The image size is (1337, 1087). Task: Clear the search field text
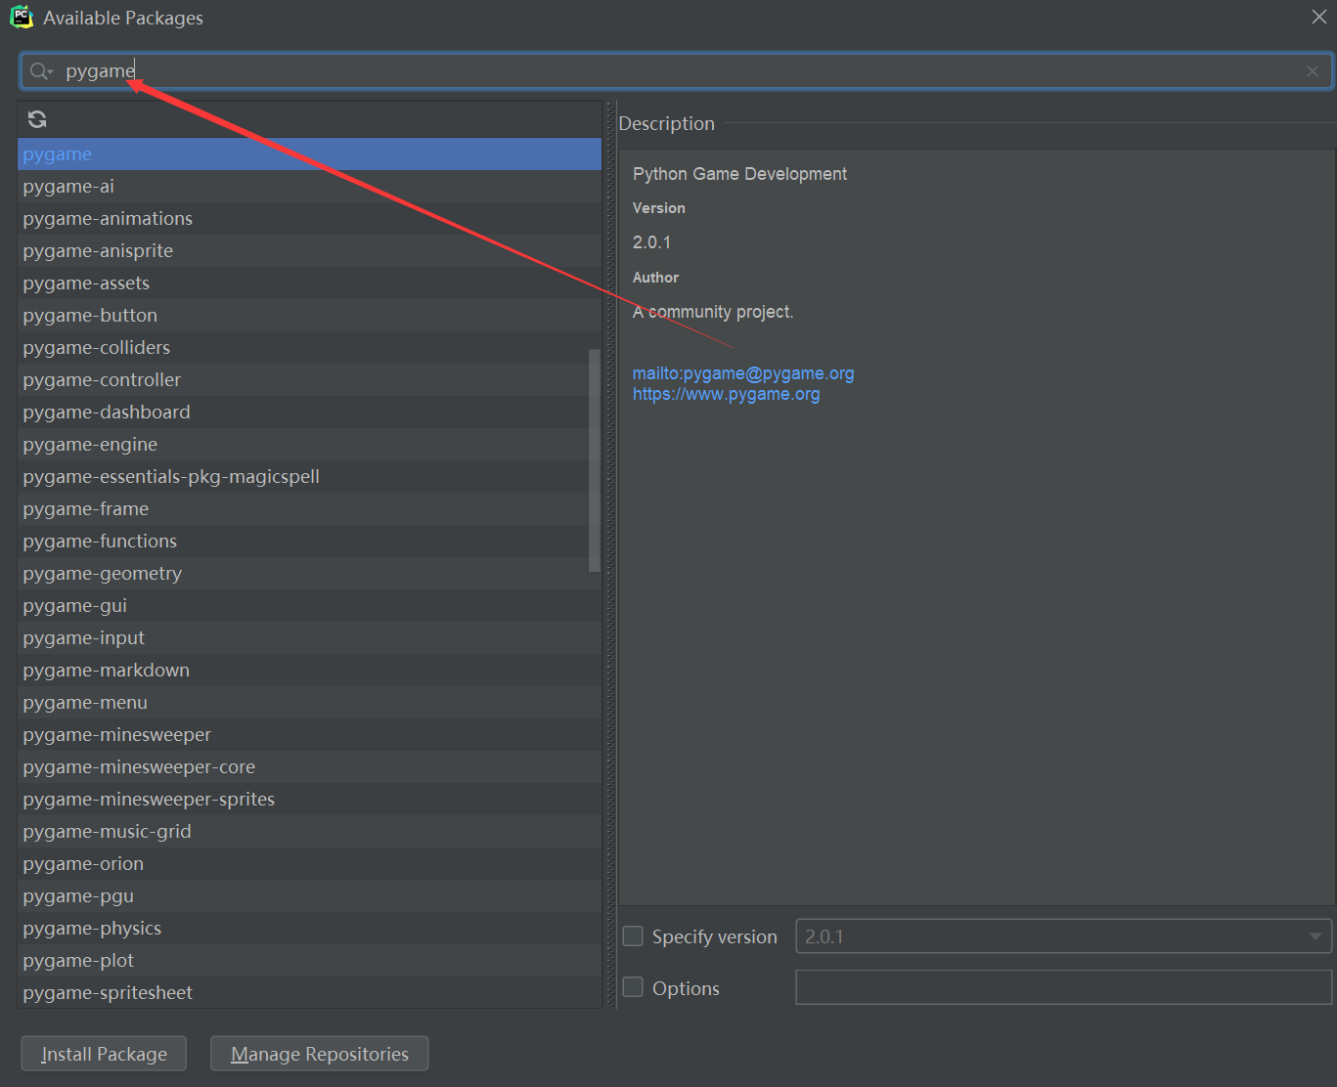(1313, 71)
